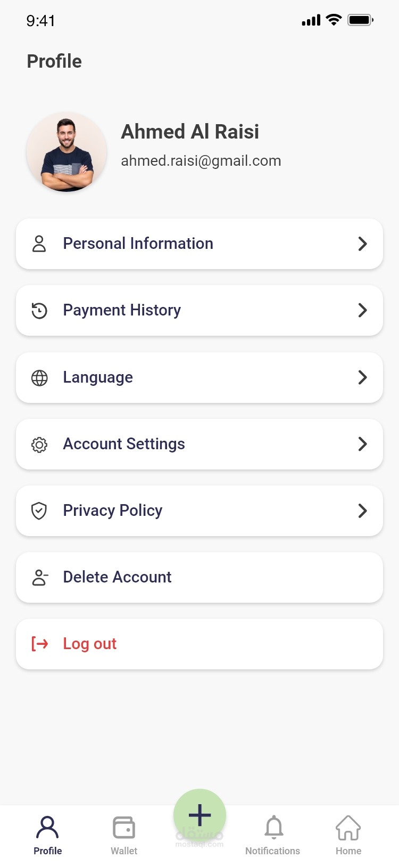Image resolution: width=399 pixels, height=866 pixels.
Task: Click the globe icon next to Language
Action: [x=39, y=378]
